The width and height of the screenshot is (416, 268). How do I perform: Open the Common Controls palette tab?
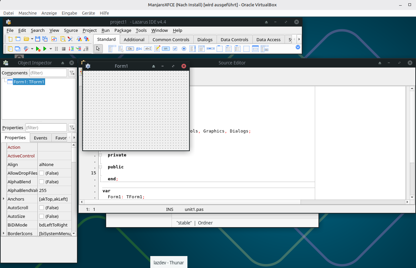(x=171, y=40)
